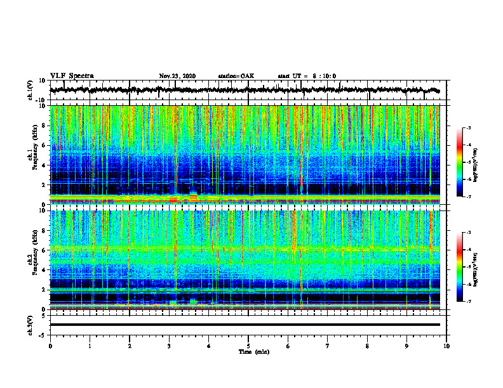503x388 pixels.
Task: Click the 8 kHz tick label on ch.1 axis
Action: pos(44,126)
